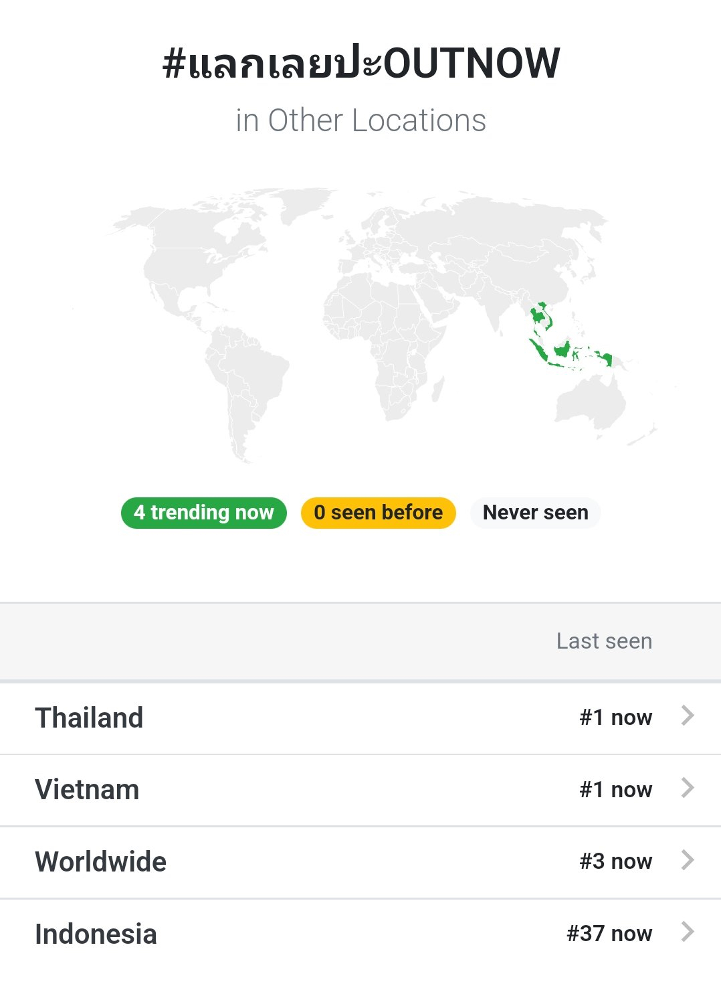Toggle the '0 seen before' filter pill

pyautogui.click(x=378, y=513)
